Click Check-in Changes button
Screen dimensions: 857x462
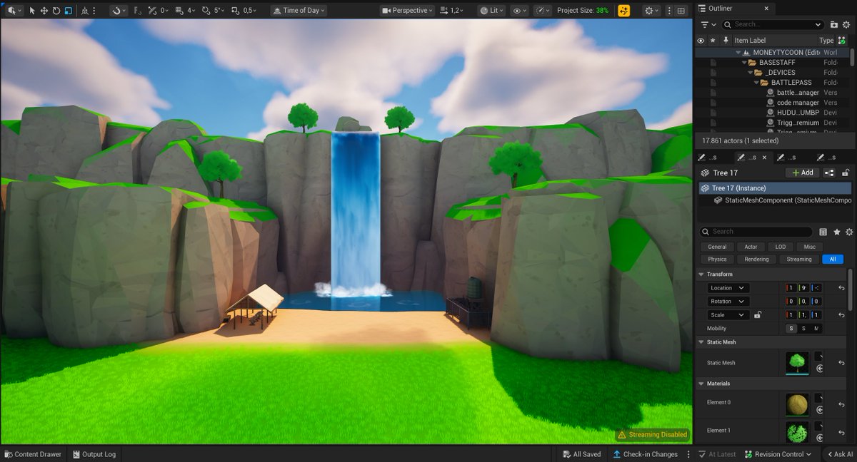[646, 454]
